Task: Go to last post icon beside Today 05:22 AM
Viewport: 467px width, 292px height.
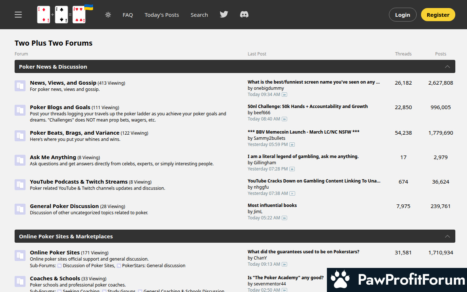Action: click(284, 218)
